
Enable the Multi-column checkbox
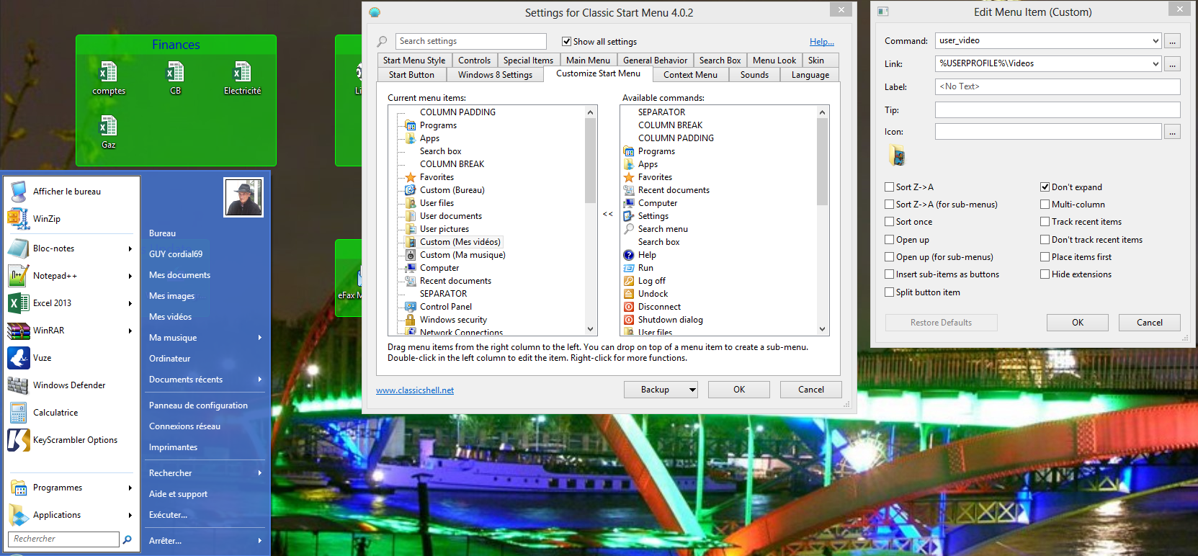(1045, 205)
